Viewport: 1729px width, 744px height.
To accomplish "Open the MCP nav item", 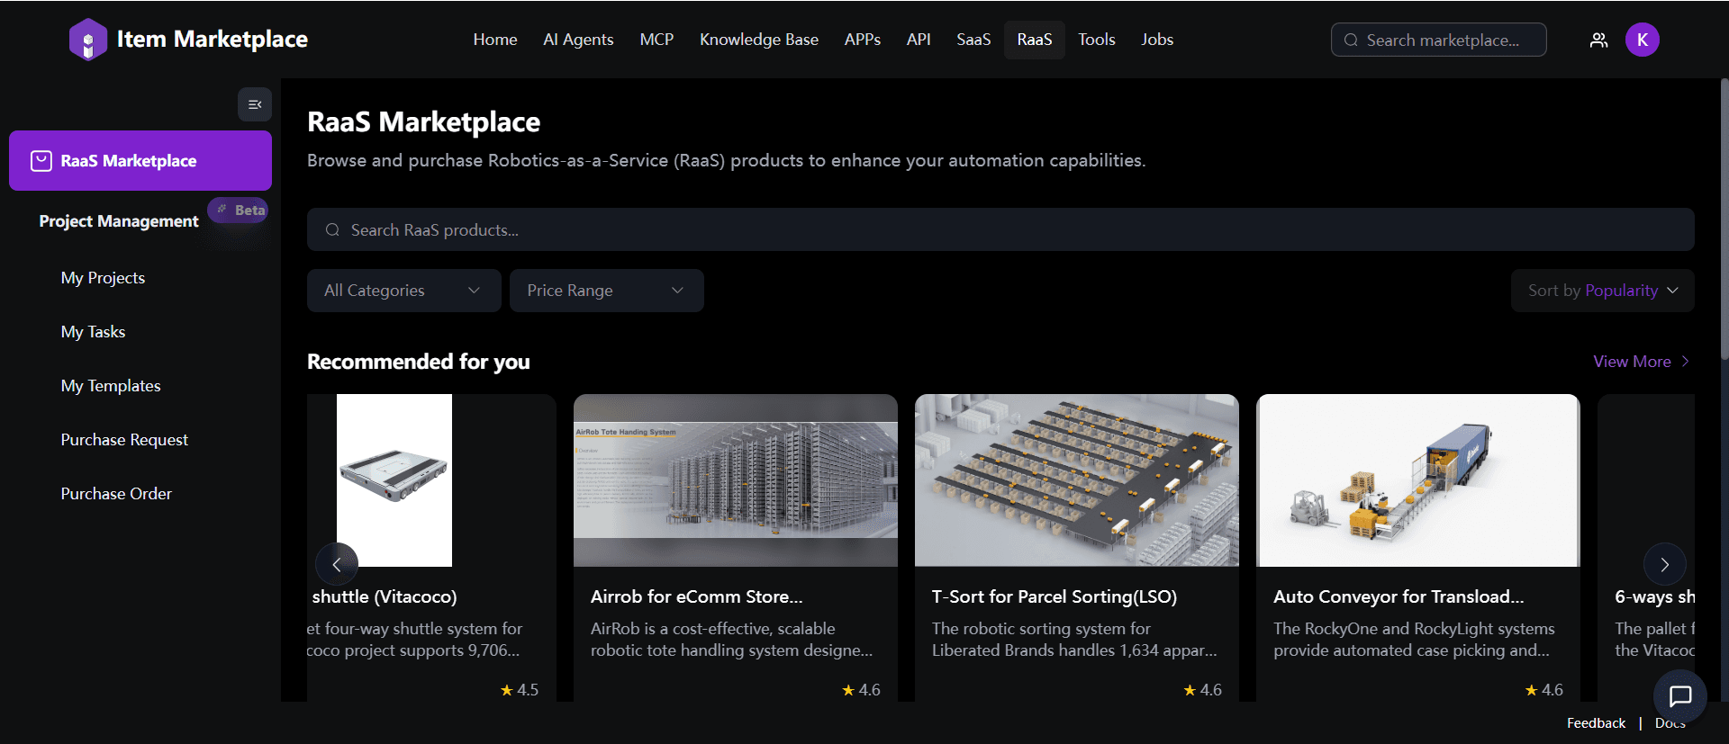I will tap(656, 40).
